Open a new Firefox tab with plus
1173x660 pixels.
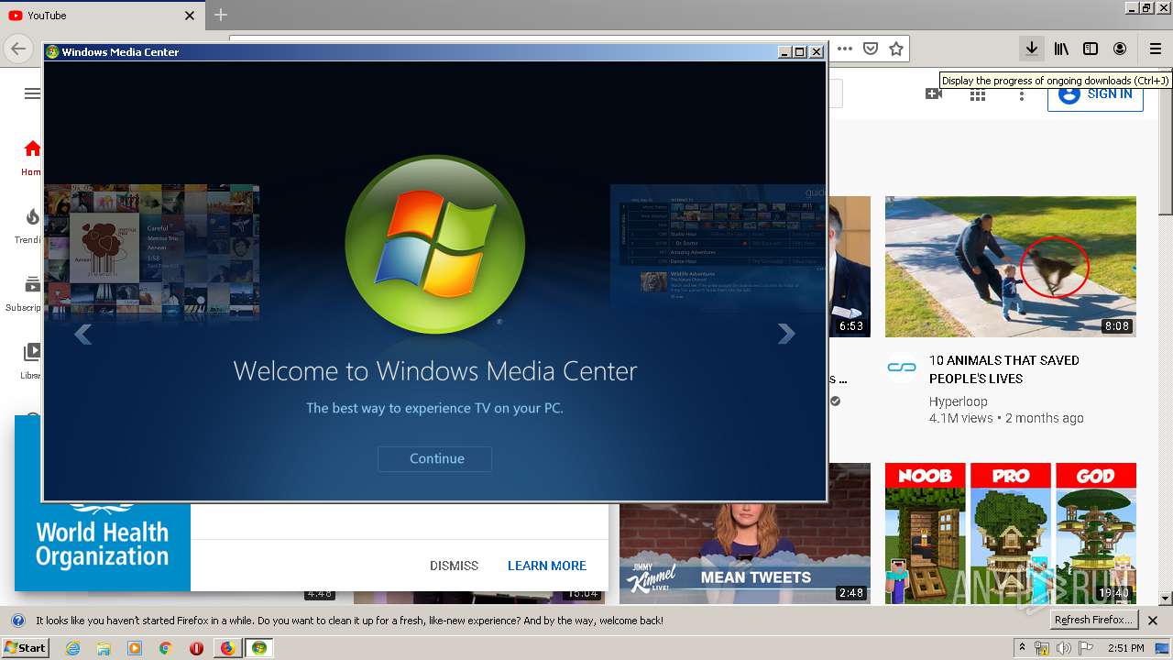click(221, 15)
